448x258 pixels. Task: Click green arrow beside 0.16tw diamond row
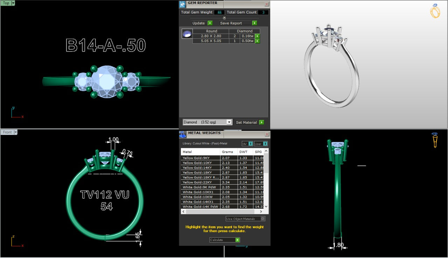[x=257, y=36]
